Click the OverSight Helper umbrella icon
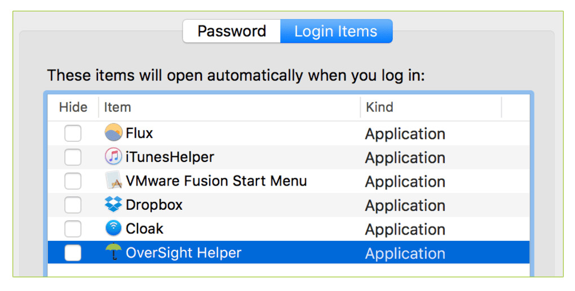Image resolution: width=575 pixels, height=291 pixels. [x=113, y=252]
